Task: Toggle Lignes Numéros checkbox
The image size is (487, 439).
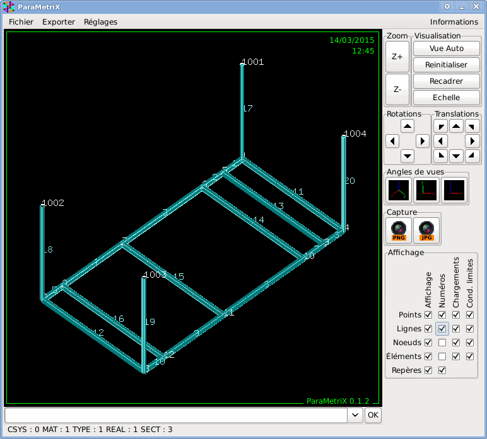Action: pos(442,329)
